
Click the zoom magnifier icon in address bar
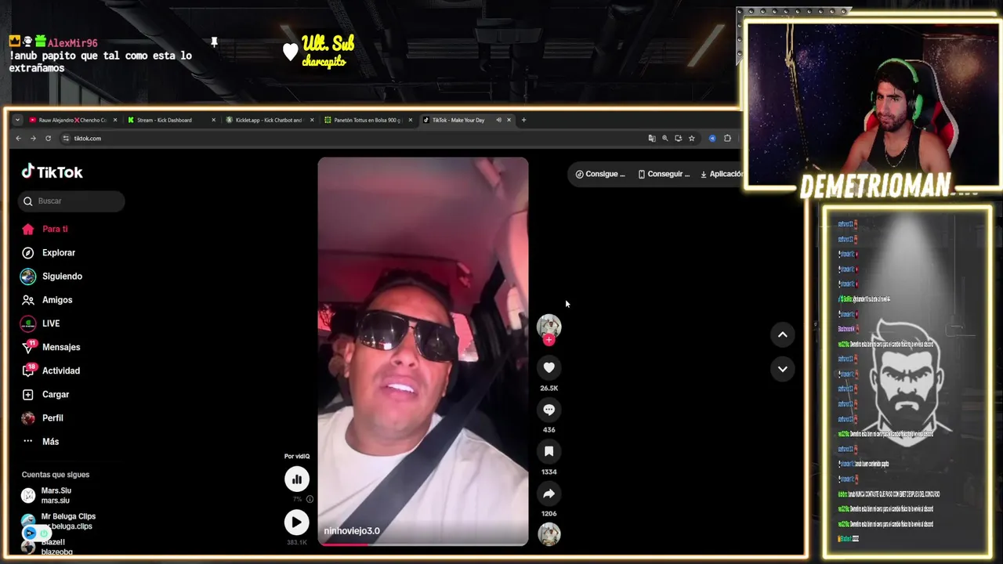point(664,138)
